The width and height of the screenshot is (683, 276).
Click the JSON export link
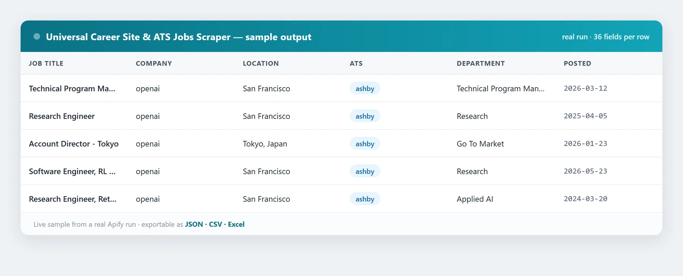(194, 224)
